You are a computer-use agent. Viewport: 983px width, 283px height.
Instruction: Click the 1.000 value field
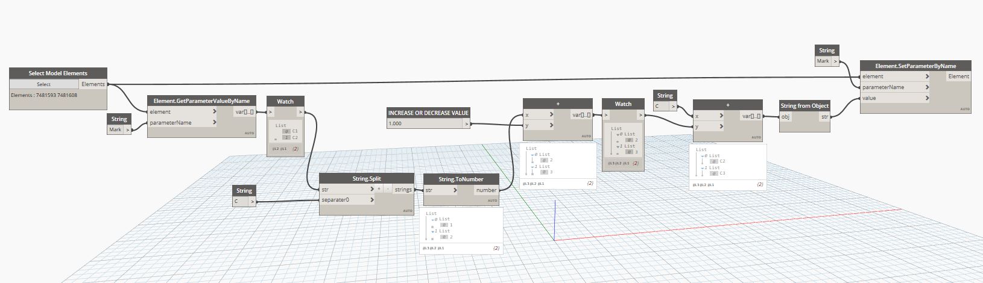(x=425, y=123)
